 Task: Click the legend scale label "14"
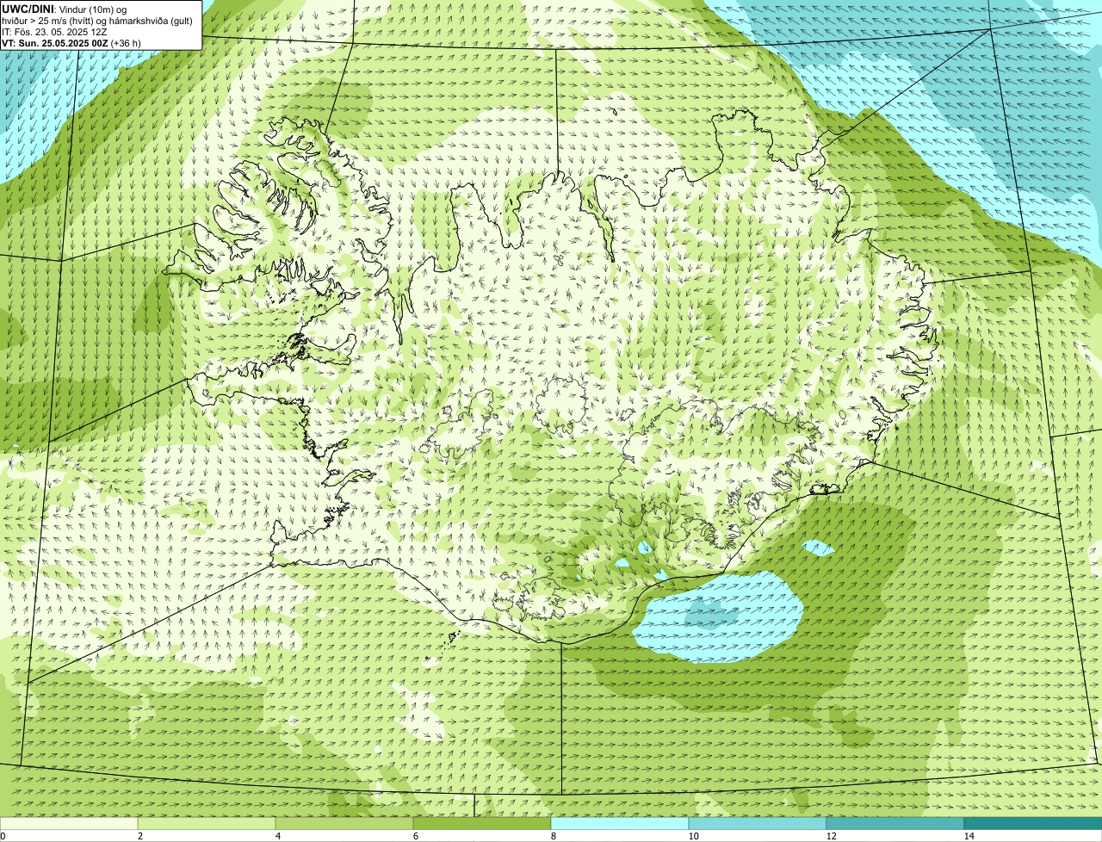tap(969, 836)
